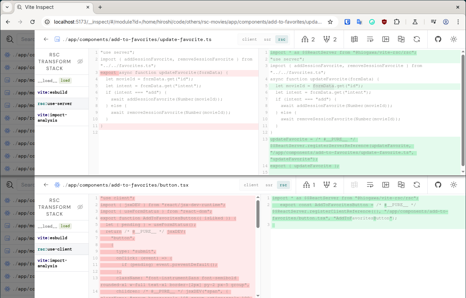Screen dimensions: 466x298
Task: Click diff compare icon in button.tsx panel
Action: (401, 185)
